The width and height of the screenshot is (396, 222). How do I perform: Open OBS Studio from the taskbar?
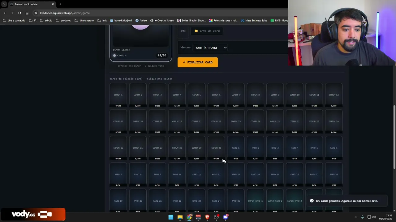(x=216, y=217)
